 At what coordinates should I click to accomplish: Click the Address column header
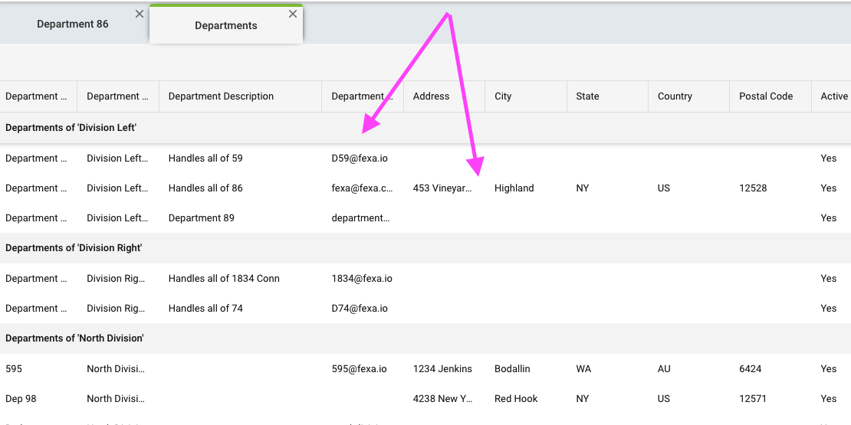point(431,96)
